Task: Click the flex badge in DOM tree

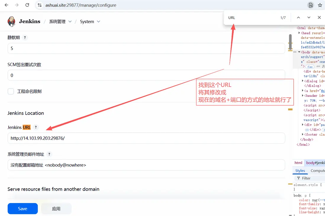Action: pyautogui.click(x=310, y=67)
